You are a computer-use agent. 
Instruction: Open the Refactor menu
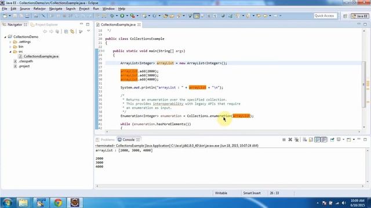point(39,9)
